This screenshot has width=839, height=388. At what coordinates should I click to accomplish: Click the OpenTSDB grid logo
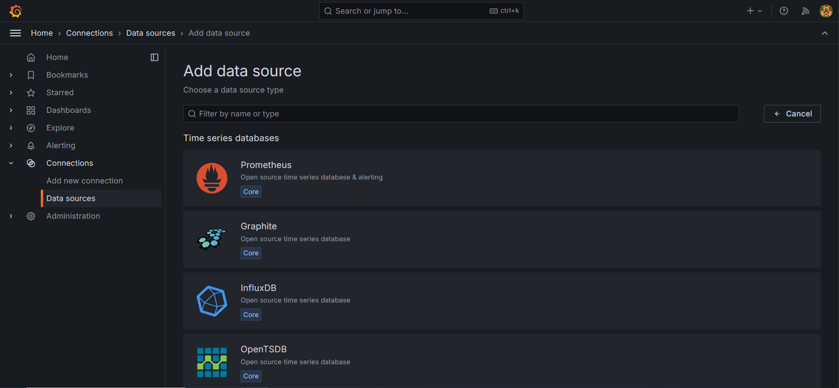click(212, 362)
